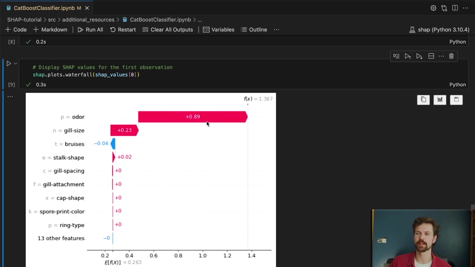The width and height of the screenshot is (475, 267).
Task: Click the blue bruises -0.04 bar
Action: coord(113,144)
